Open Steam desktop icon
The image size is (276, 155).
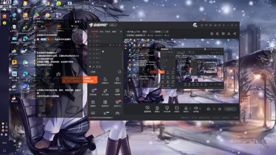(x=25, y=52)
